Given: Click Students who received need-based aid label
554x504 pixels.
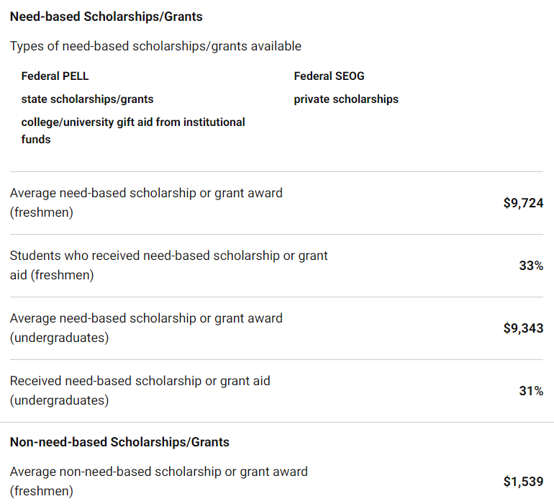Looking at the screenshot, I should (168, 256).
